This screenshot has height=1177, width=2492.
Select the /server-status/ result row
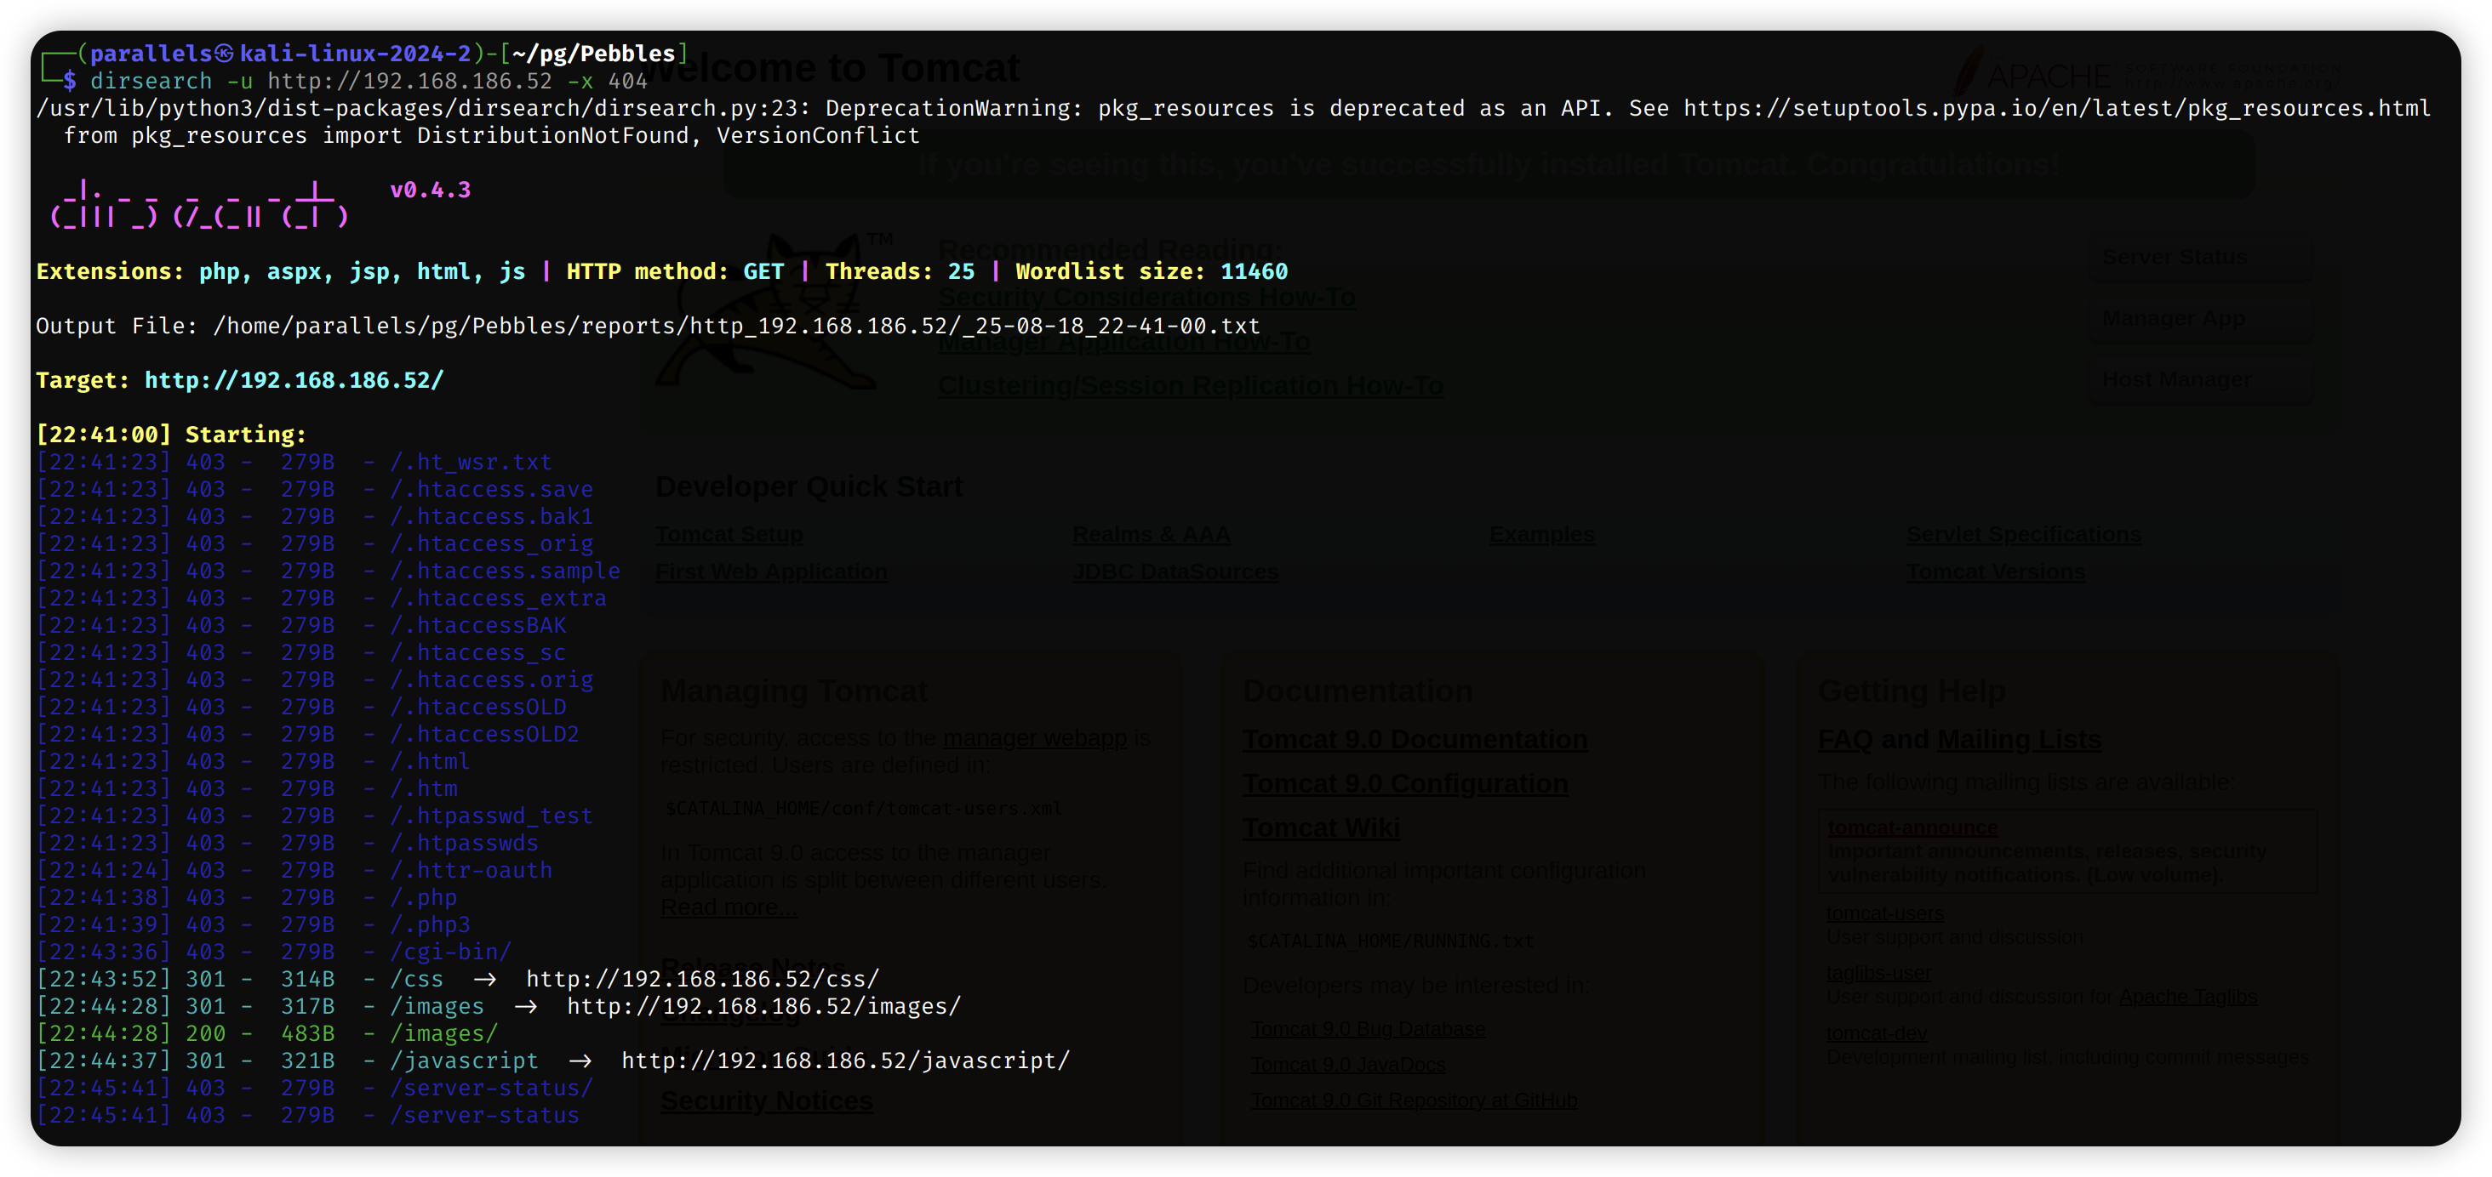(x=314, y=1088)
